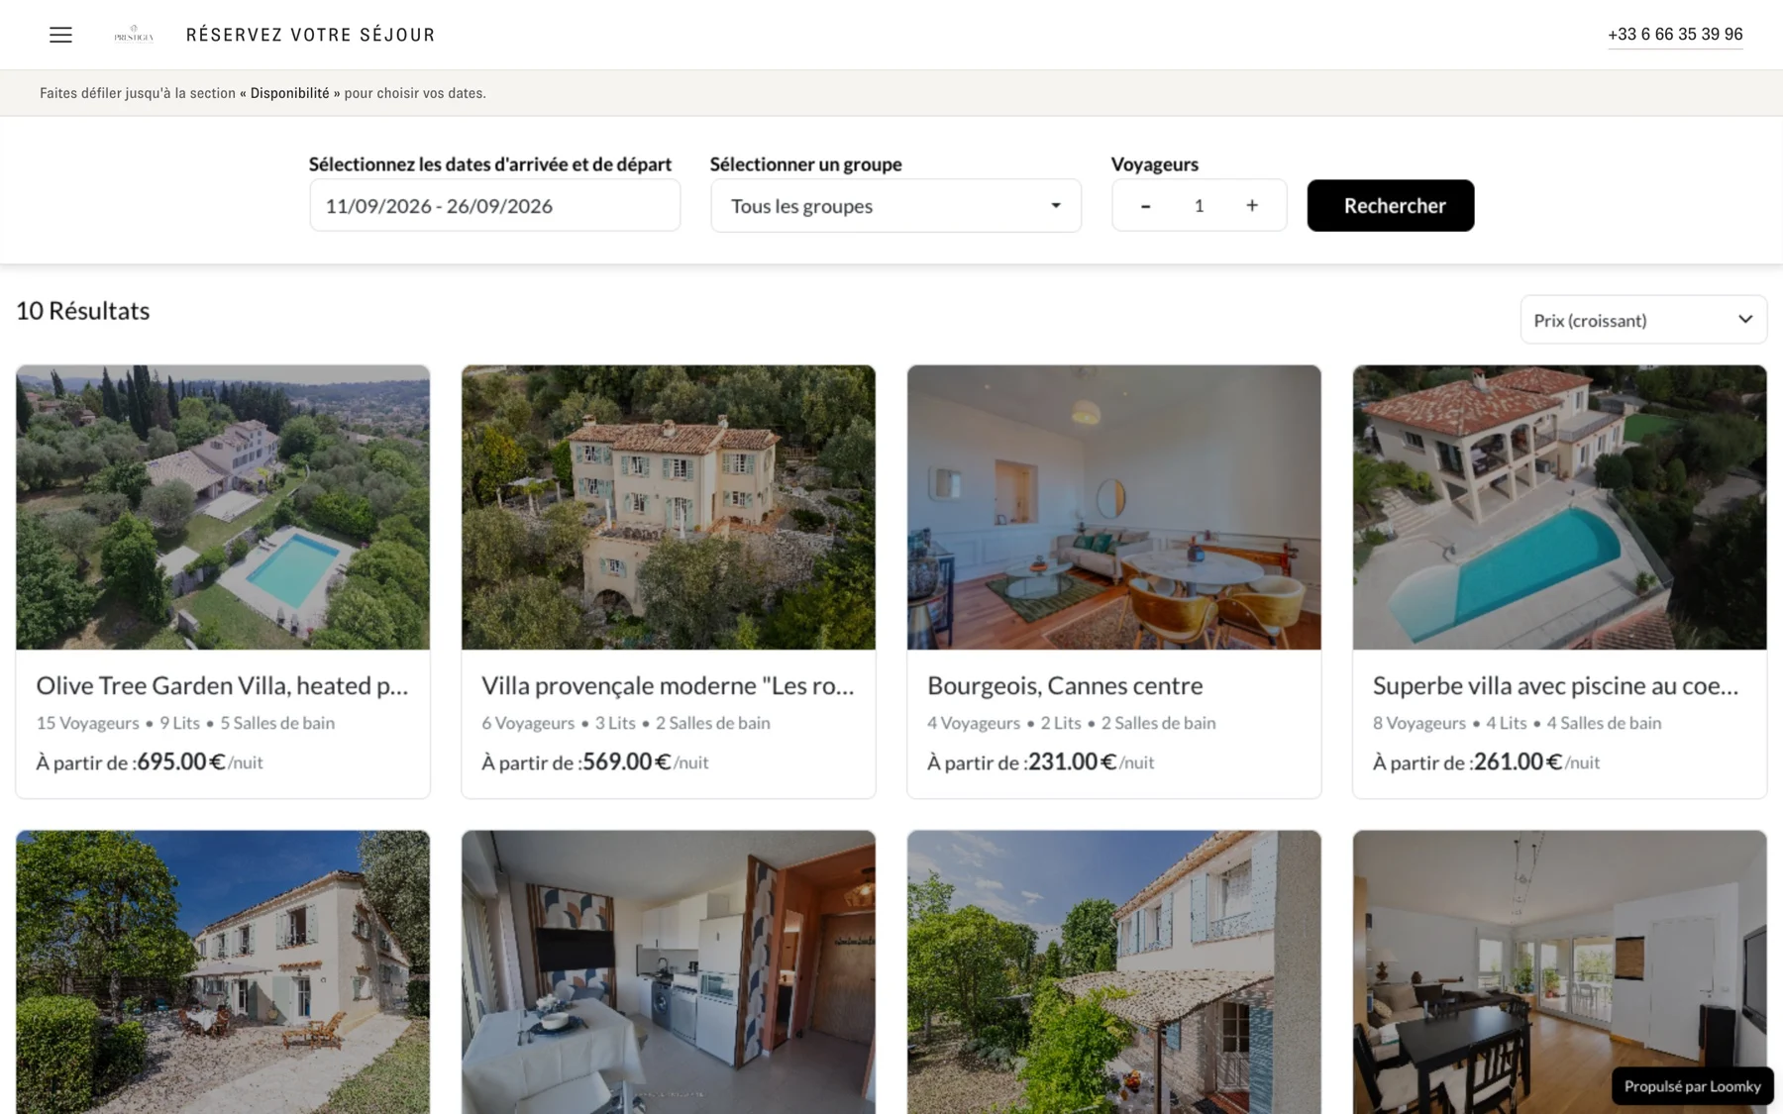Open second-row stone house garden photo
1783x1114 pixels.
[x=223, y=972]
